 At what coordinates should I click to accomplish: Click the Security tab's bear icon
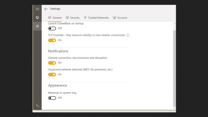67,18
